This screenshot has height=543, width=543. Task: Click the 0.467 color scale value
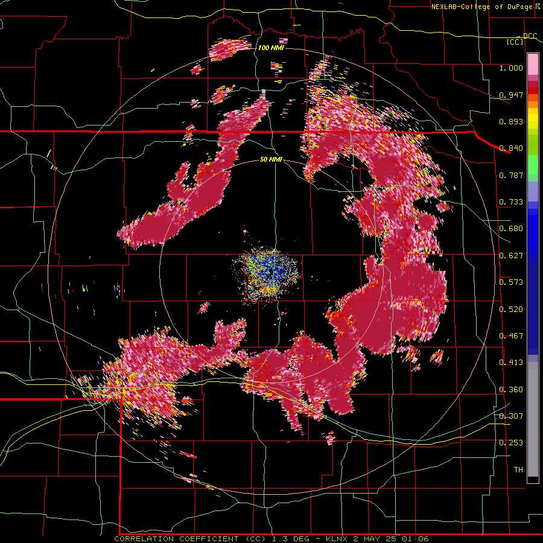[x=511, y=336]
